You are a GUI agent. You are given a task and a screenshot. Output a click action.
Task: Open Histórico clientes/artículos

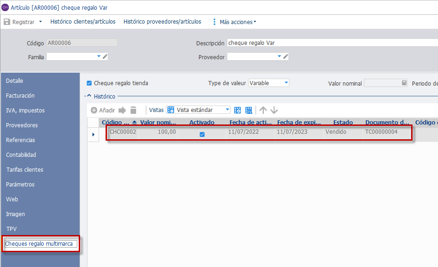pyautogui.click(x=83, y=22)
